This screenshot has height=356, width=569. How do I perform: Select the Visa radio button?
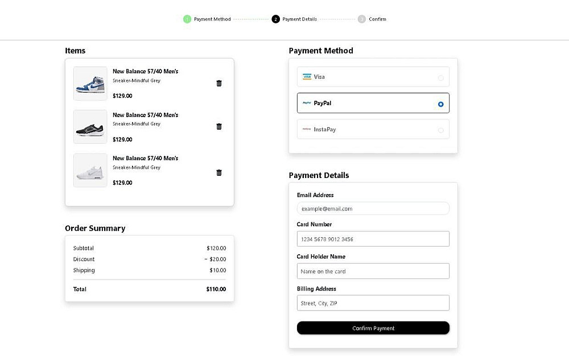tap(440, 77)
